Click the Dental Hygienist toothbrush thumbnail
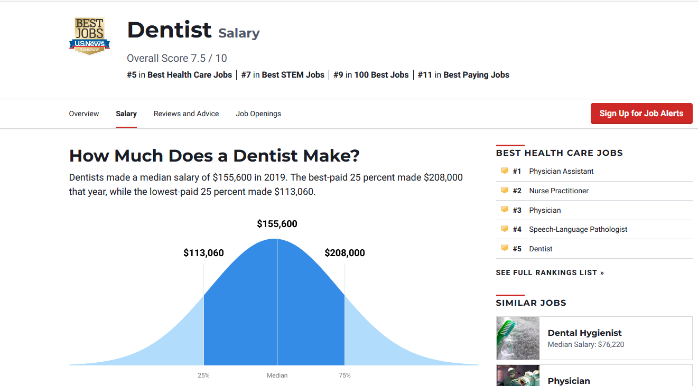The width and height of the screenshot is (698, 386). click(x=518, y=338)
